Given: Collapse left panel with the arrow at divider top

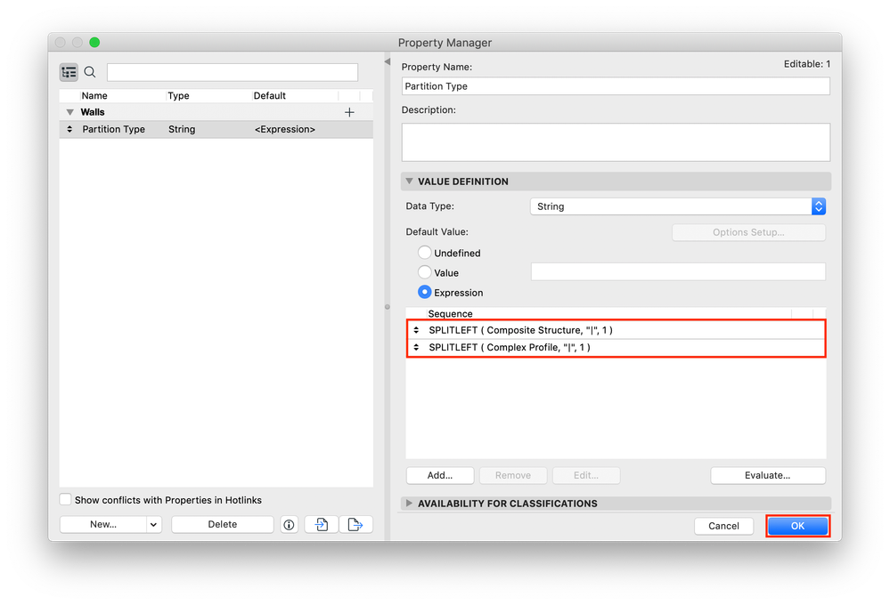Looking at the screenshot, I should click(x=388, y=61).
